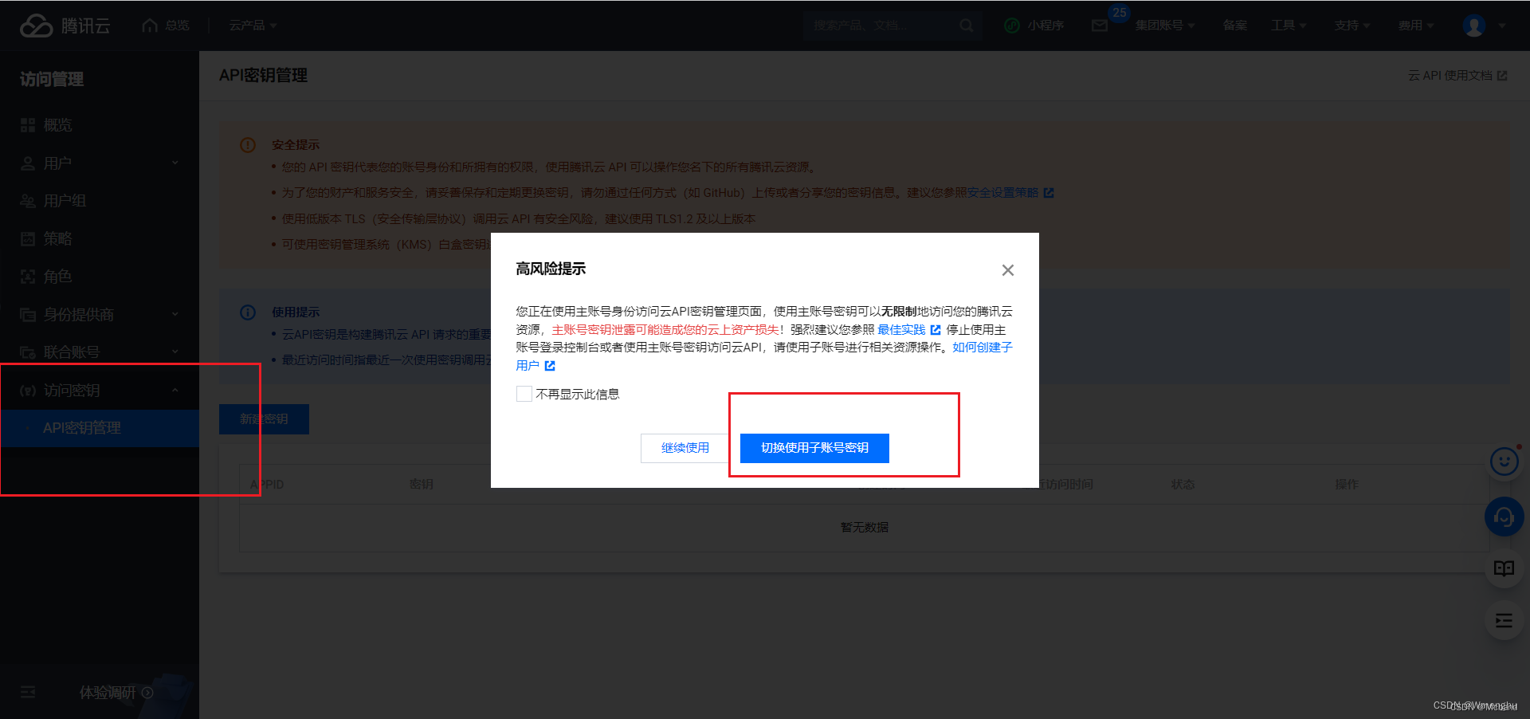Select API密钥管理 in sidebar
Image resolution: width=1530 pixels, height=719 pixels.
coord(100,428)
